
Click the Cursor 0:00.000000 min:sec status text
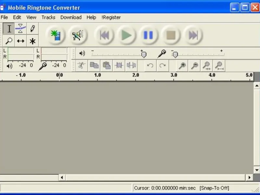(165, 188)
